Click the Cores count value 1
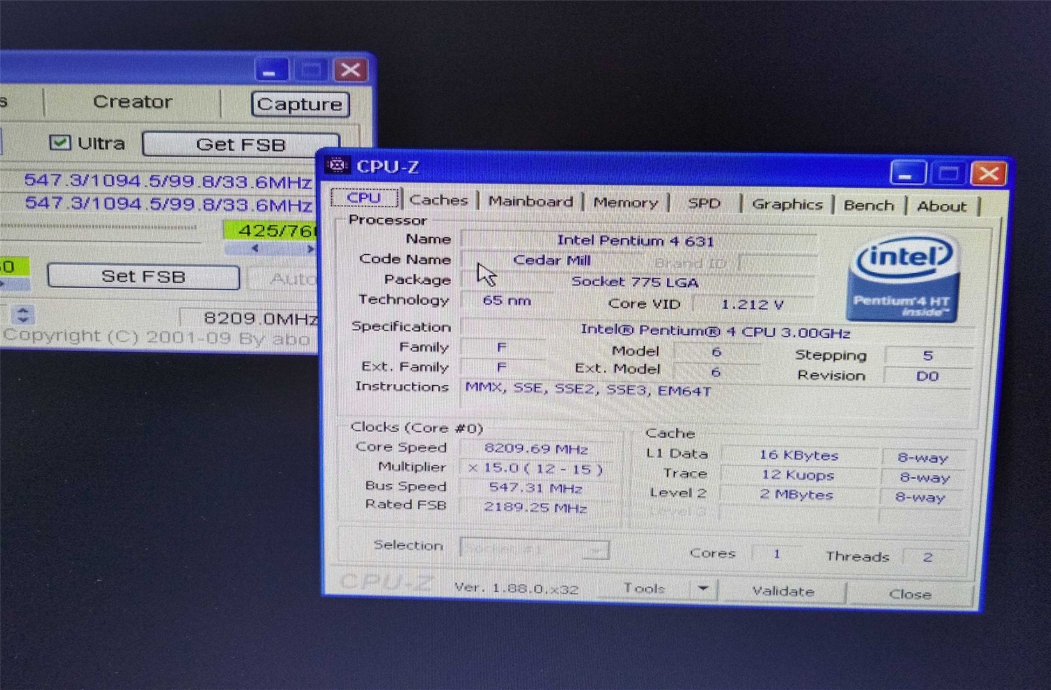Viewport: 1051px width, 690px height. pyautogui.click(x=777, y=554)
